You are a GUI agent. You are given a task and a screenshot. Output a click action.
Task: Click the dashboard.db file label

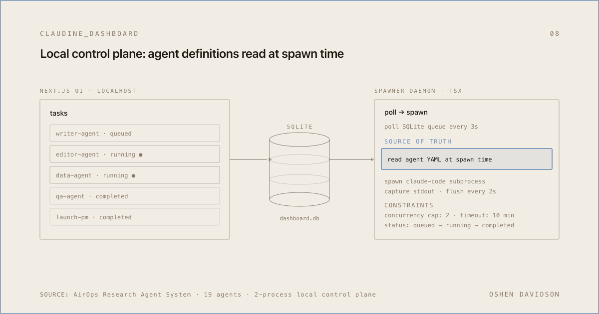point(299,218)
